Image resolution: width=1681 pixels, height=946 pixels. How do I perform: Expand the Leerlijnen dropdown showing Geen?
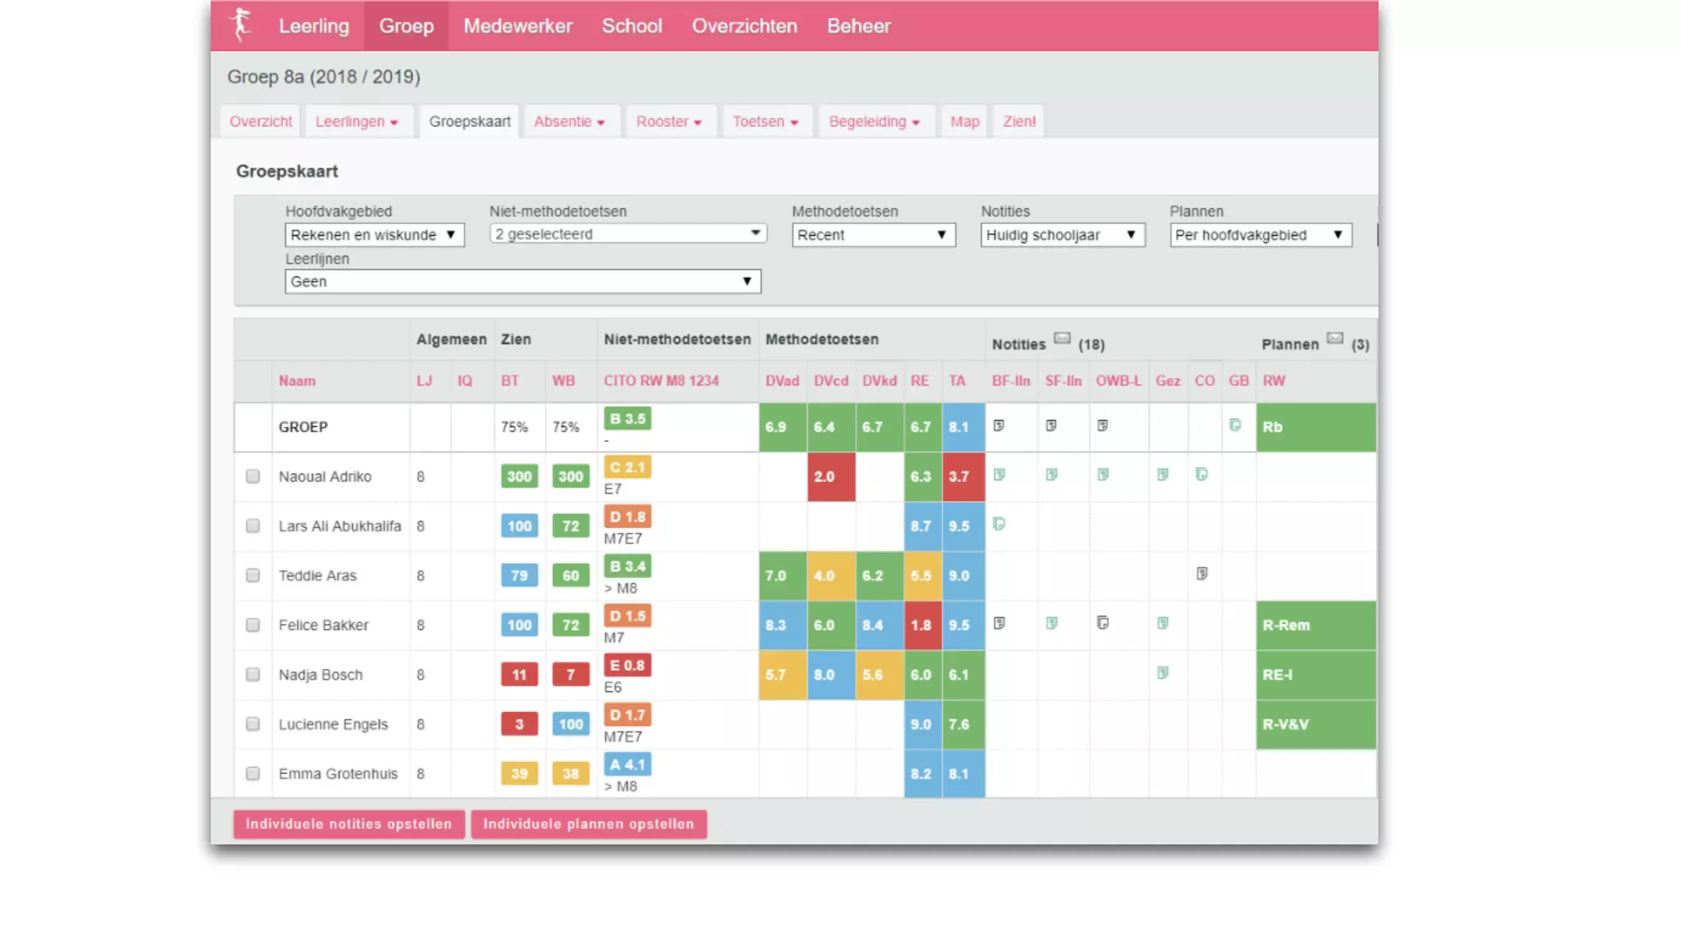pyautogui.click(x=522, y=282)
